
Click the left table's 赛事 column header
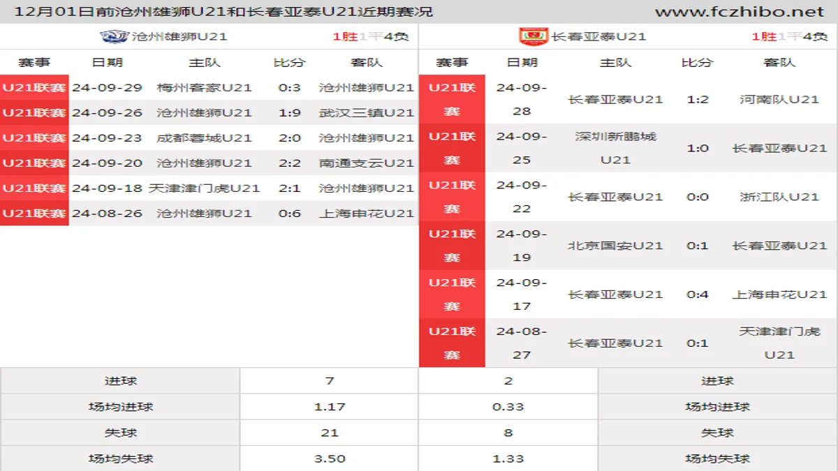coord(34,62)
